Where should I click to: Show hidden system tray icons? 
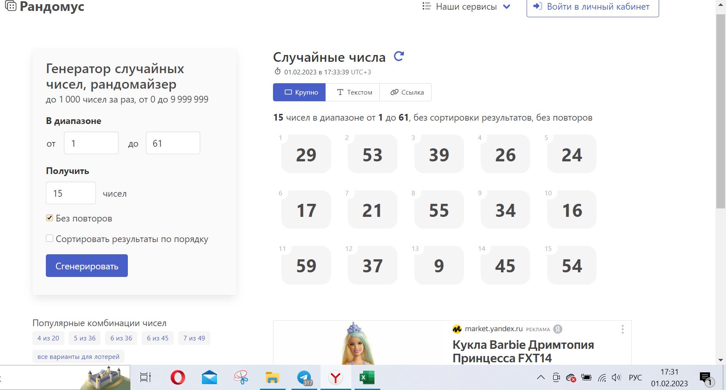click(541, 377)
